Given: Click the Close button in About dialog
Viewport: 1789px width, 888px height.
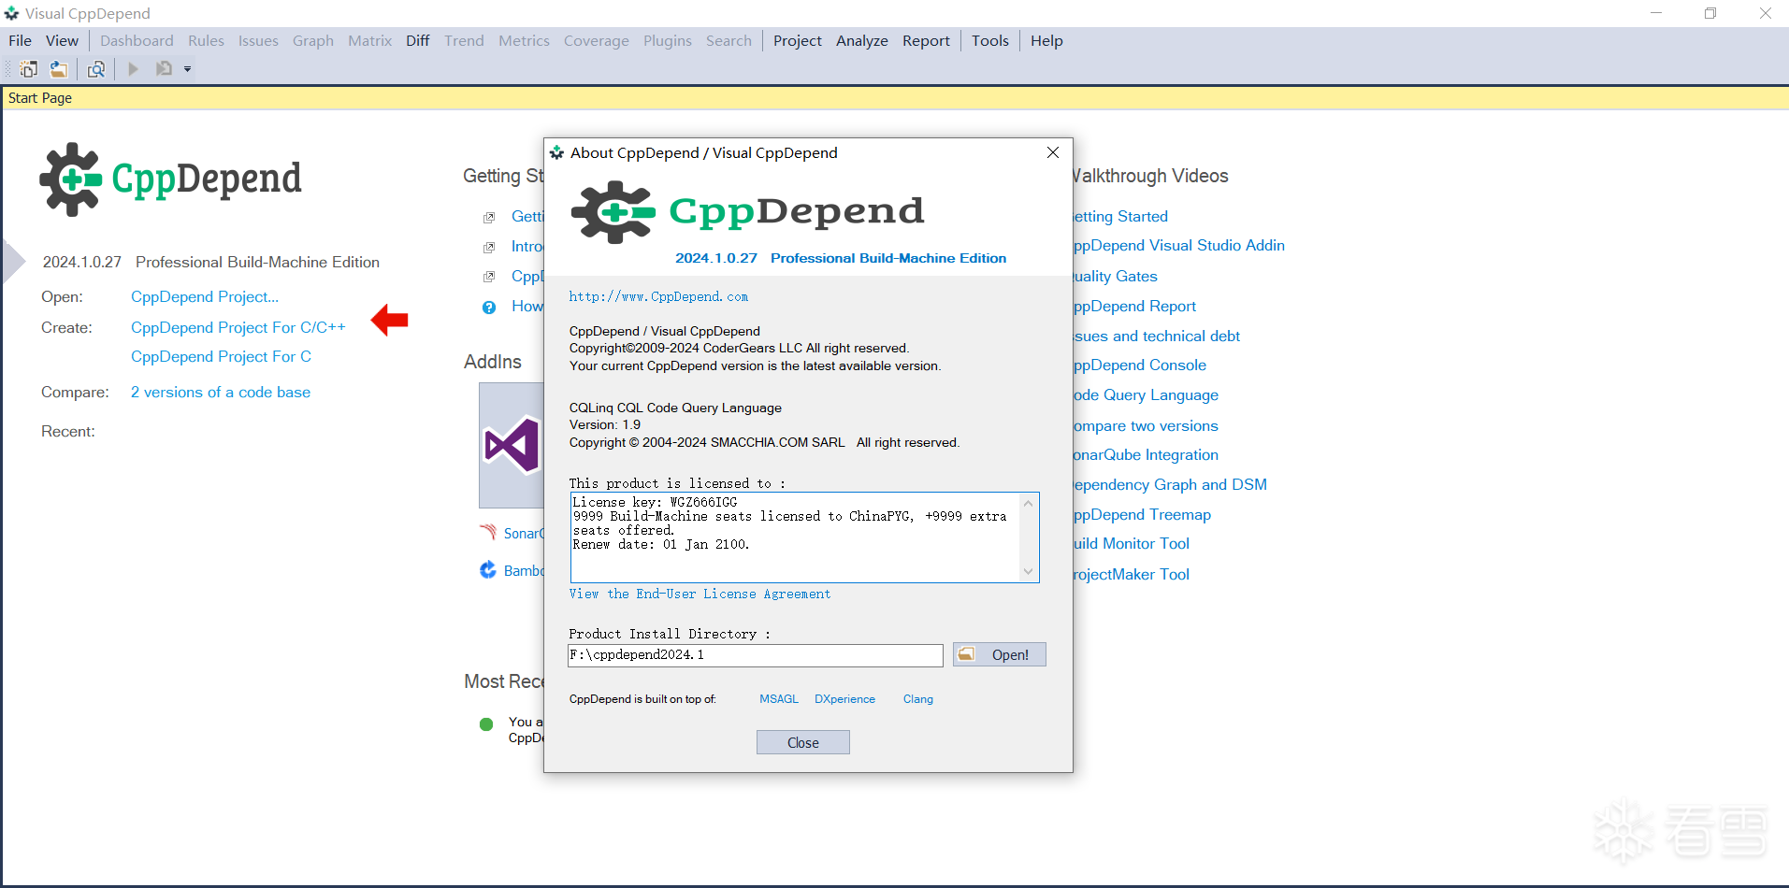Looking at the screenshot, I should click(803, 742).
